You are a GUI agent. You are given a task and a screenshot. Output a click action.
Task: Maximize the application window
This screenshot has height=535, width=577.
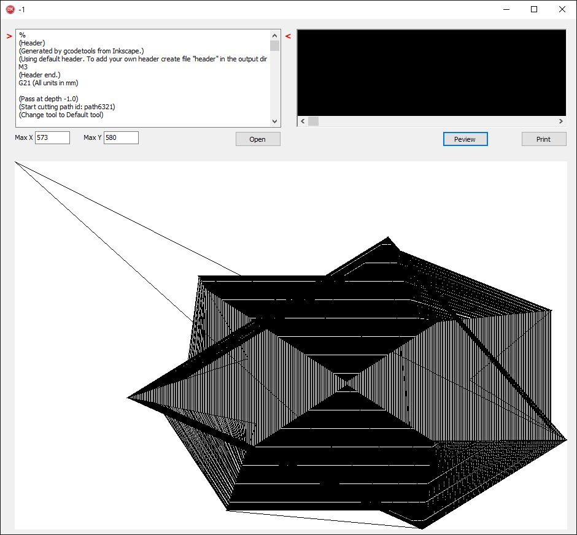pos(534,9)
